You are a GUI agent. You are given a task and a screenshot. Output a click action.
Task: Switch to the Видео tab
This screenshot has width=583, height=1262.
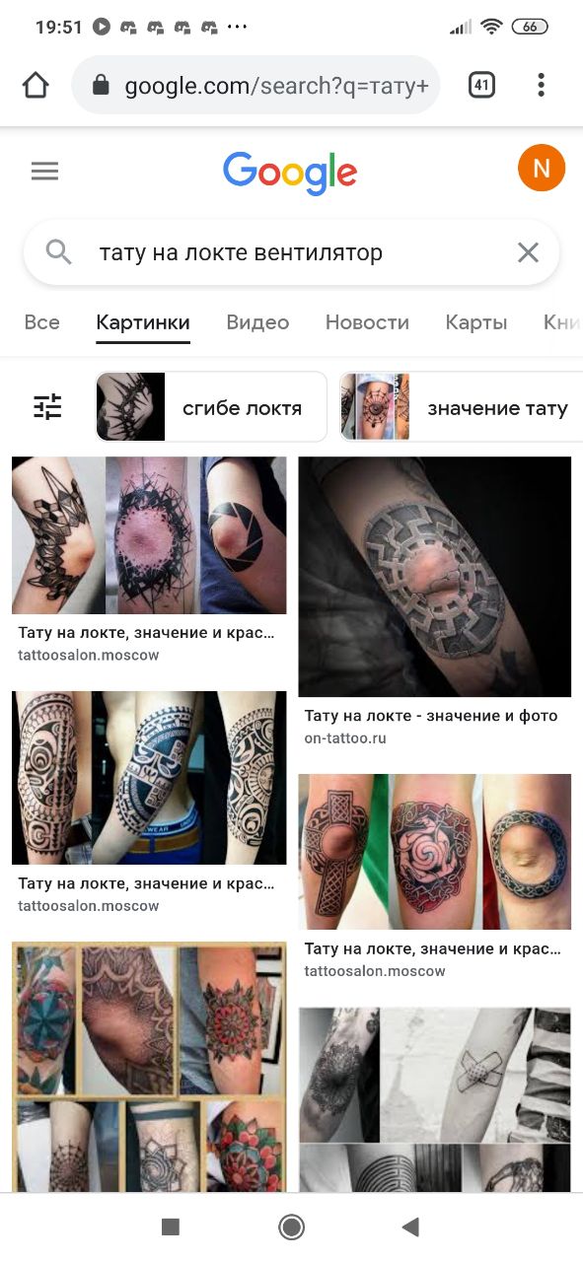tap(257, 322)
